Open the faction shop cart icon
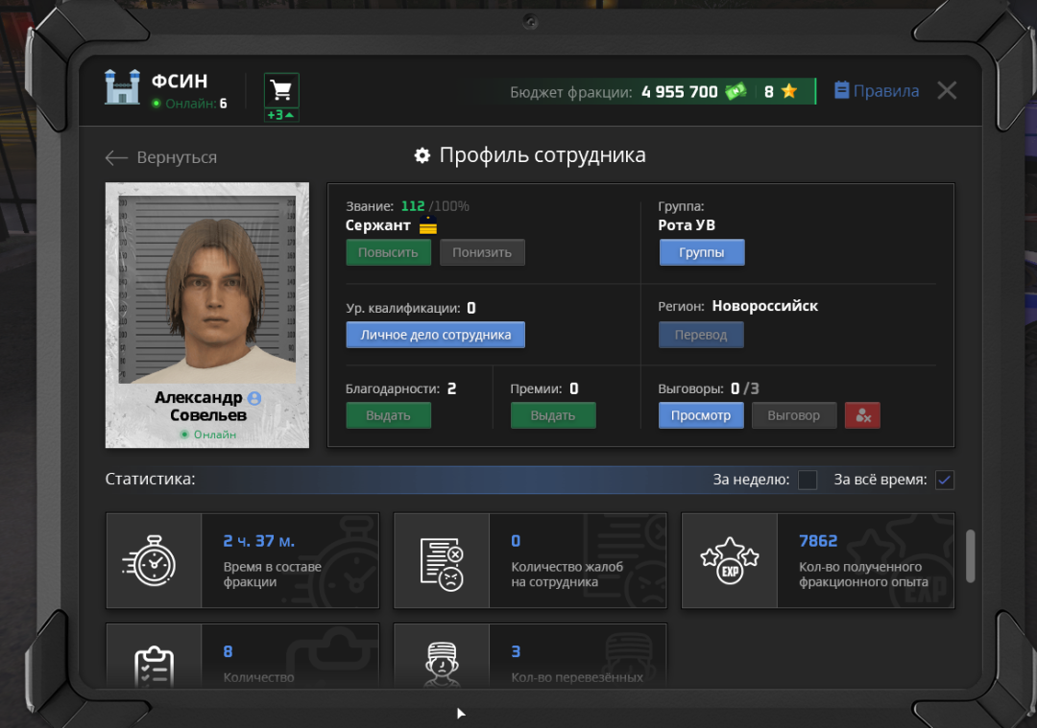This screenshot has height=728, width=1037. click(x=281, y=90)
